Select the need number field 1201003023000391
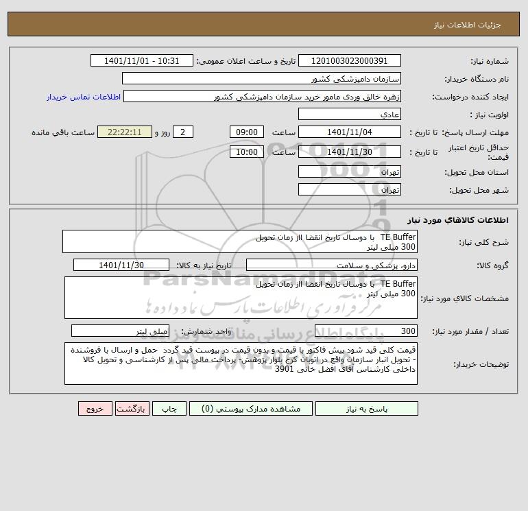The height and width of the screenshot is (511, 528). 350,60
